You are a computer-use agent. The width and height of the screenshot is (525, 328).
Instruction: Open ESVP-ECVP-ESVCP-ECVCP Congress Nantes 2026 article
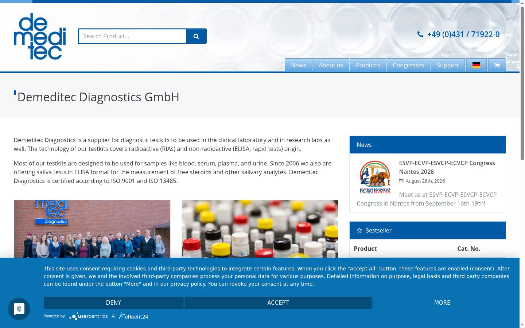pos(447,167)
